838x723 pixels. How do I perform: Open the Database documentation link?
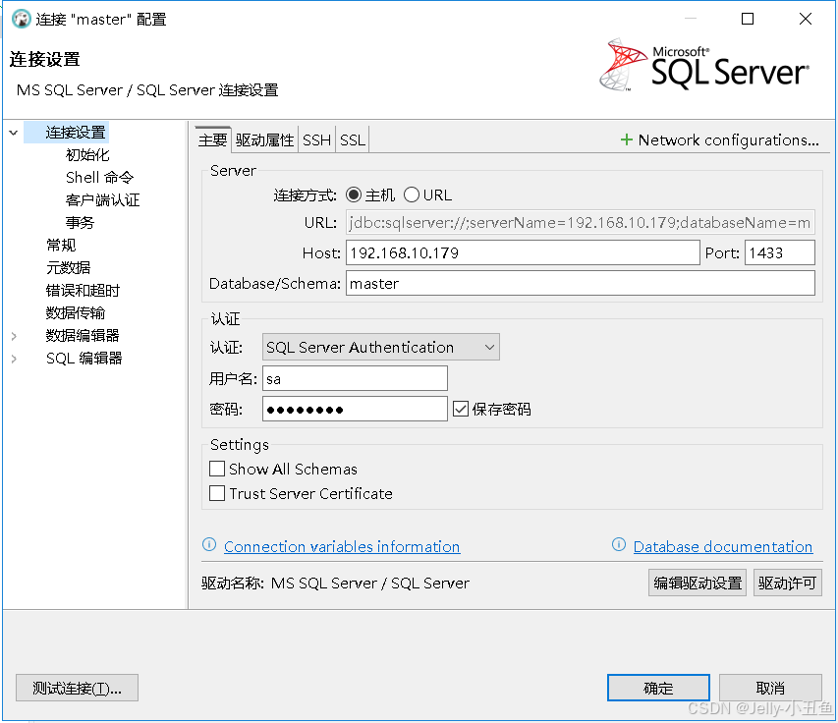(723, 546)
